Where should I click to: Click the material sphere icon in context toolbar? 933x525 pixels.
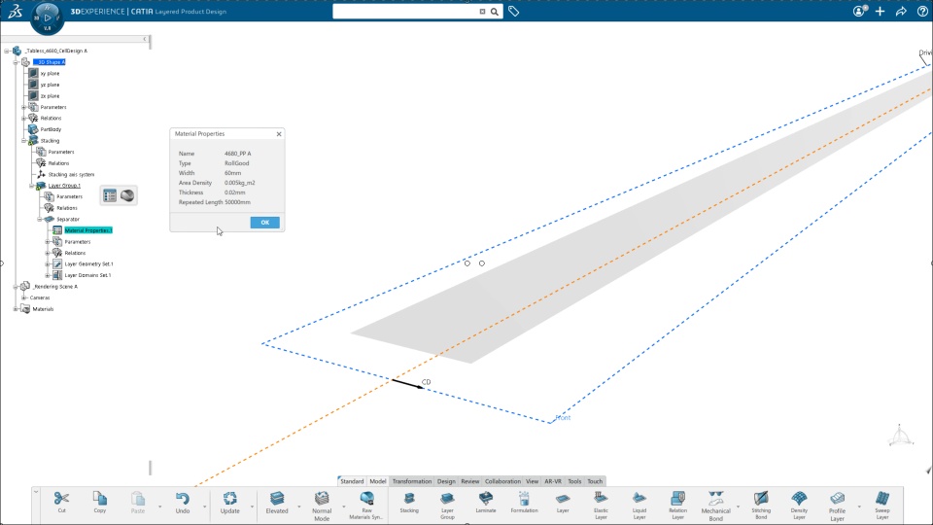click(x=127, y=195)
